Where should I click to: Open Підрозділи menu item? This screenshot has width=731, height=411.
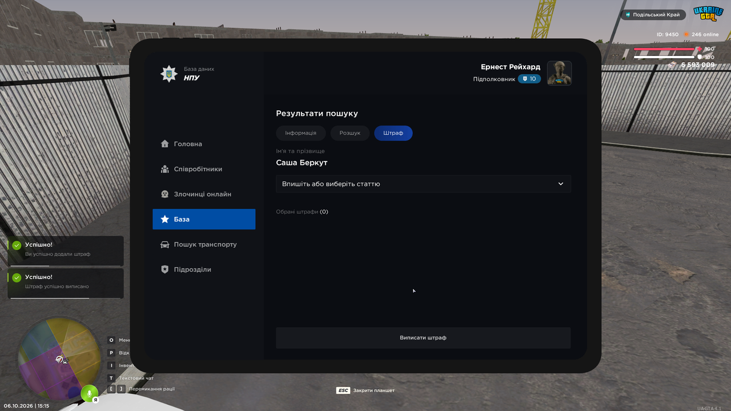click(204, 269)
